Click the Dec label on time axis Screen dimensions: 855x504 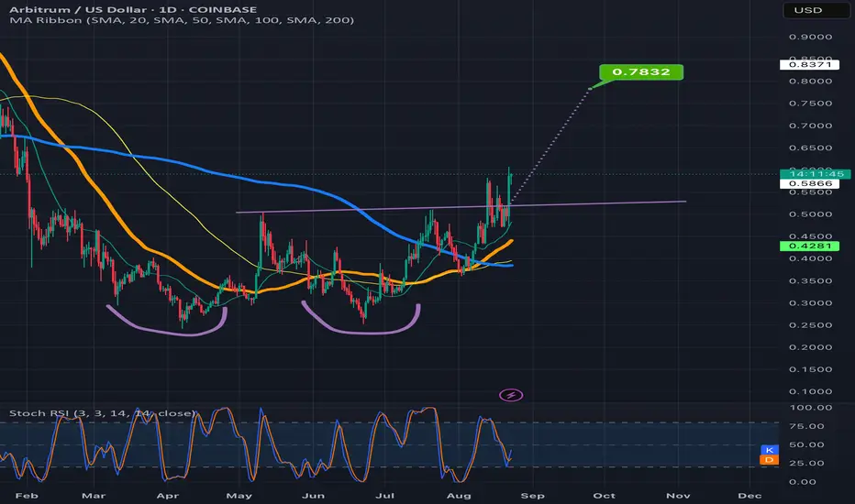pyautogui.click(x=750, y=496)
